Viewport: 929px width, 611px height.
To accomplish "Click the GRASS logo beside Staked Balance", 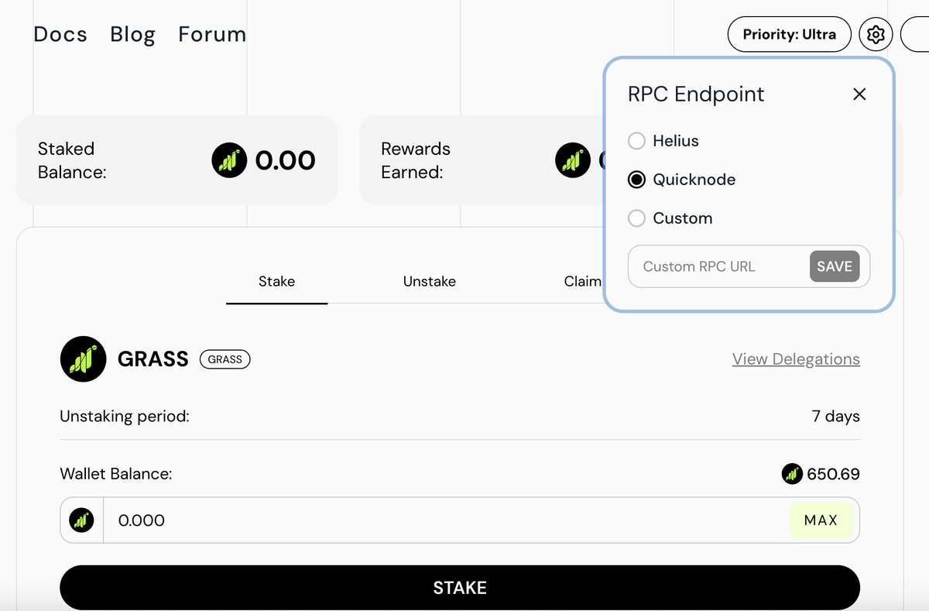I will tap(228, 160).
